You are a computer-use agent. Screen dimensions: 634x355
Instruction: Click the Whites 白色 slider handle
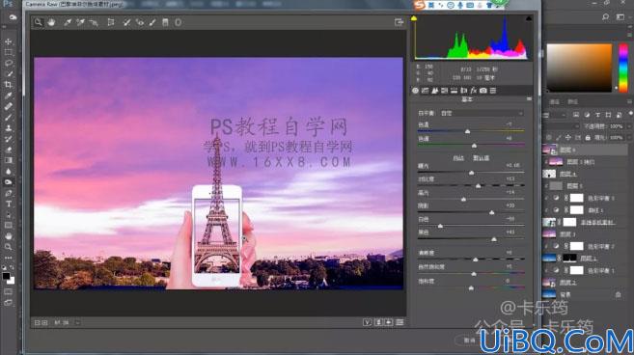440,226
